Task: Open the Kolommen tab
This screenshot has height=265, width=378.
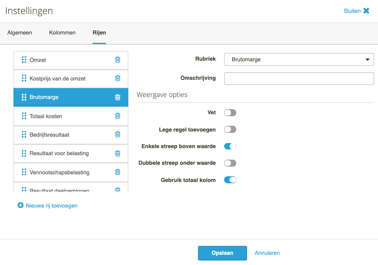Action: point(62,33)
